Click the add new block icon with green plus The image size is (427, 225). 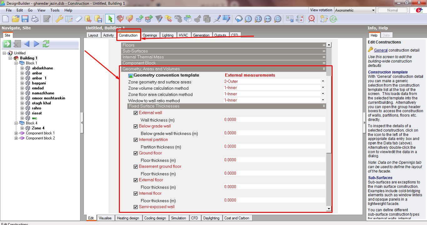pyautogui.click(x=140, y=19)
